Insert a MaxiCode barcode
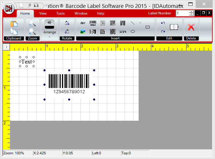The width and height of the screenshot is (215, 159). [103, 23]
